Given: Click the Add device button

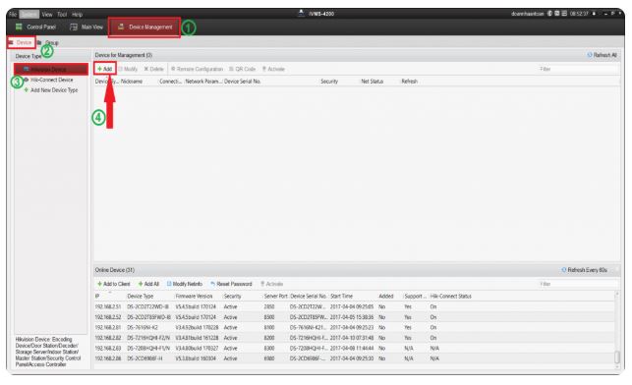Looking at the screenshot, I should point(105,69).
